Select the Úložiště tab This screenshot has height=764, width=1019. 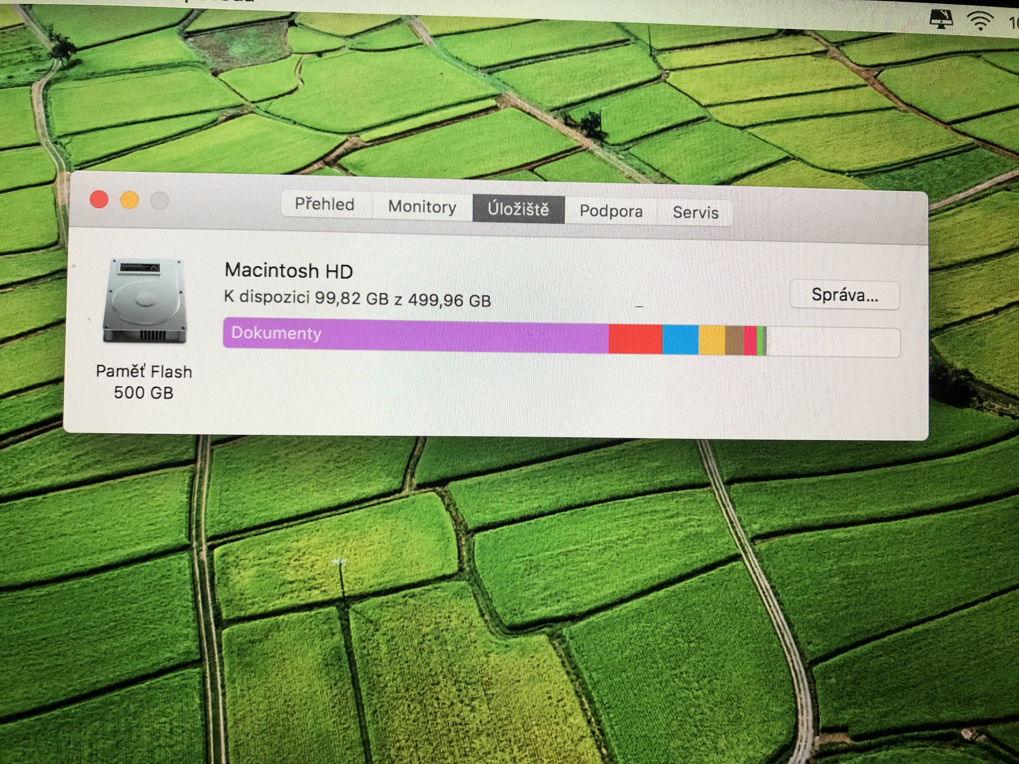(518, 209)
